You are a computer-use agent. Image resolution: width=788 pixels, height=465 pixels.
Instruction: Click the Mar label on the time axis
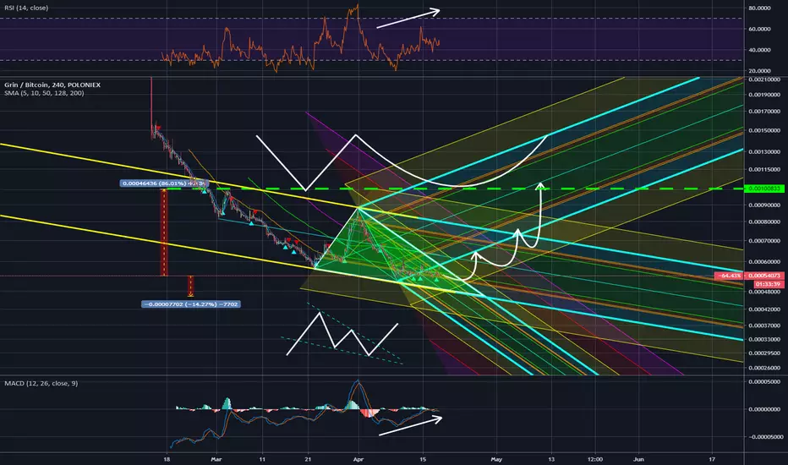pos(216,459)
